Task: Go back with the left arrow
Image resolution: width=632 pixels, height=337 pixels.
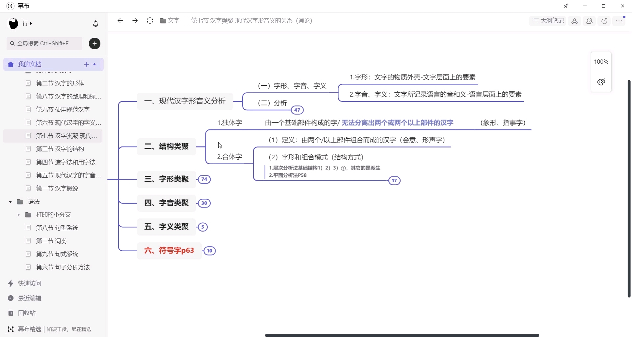Action: 120,21
